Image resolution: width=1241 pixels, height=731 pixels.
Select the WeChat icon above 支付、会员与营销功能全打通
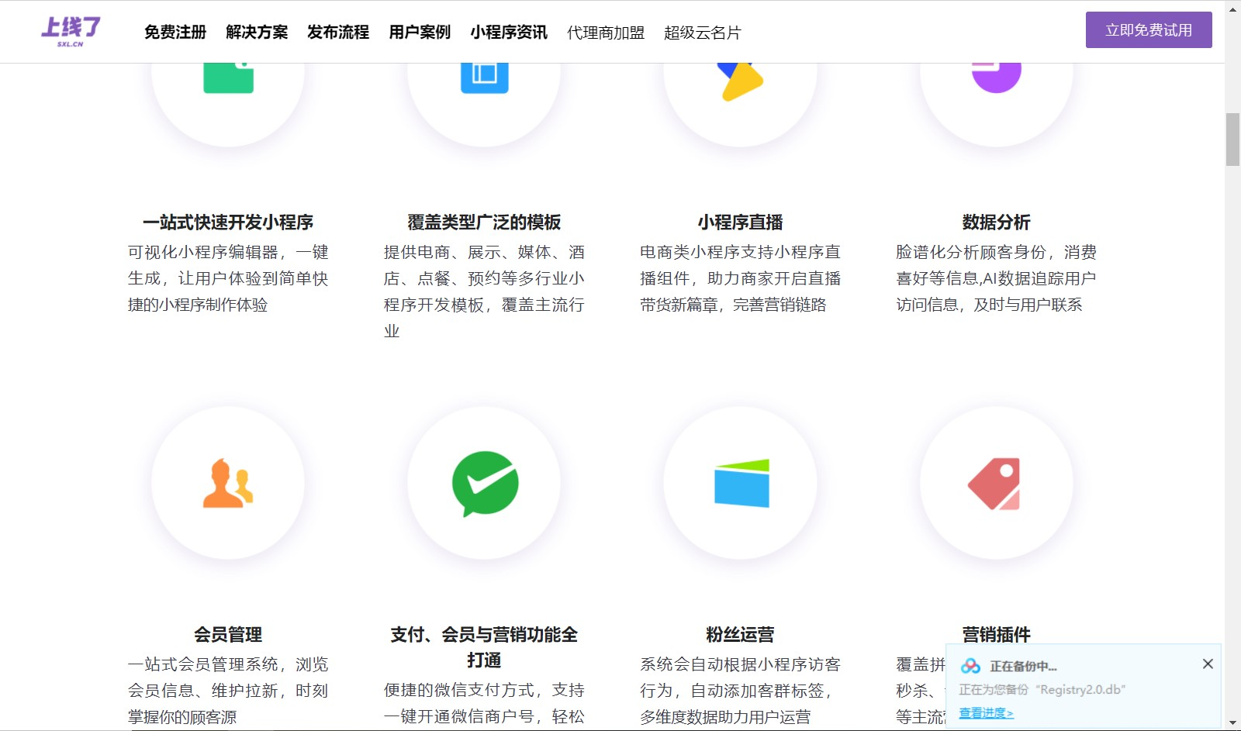point(483,482)
